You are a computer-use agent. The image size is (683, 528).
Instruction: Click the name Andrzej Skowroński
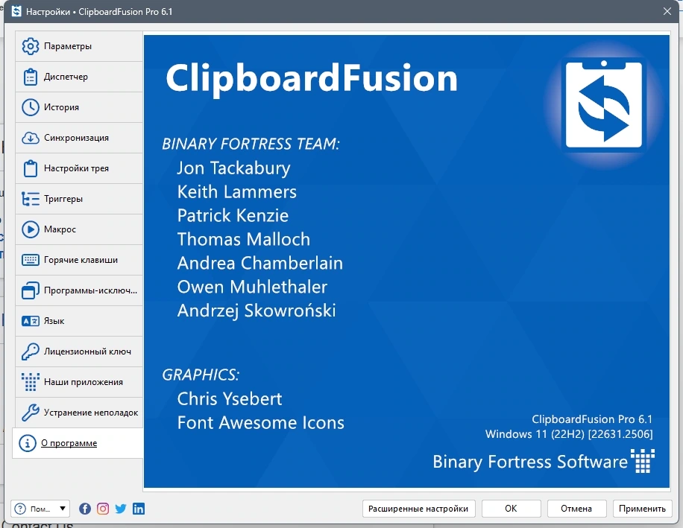click(x=256, y=311)
